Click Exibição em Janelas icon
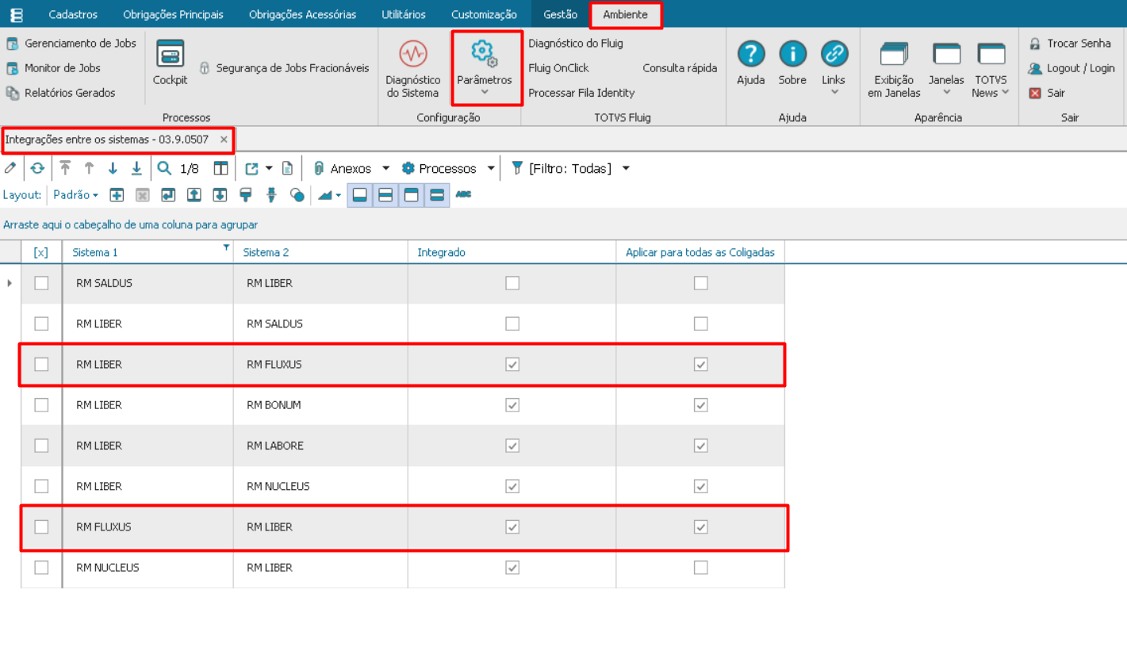Viewport: 1127px width, 647px height. tap(894, 54)
